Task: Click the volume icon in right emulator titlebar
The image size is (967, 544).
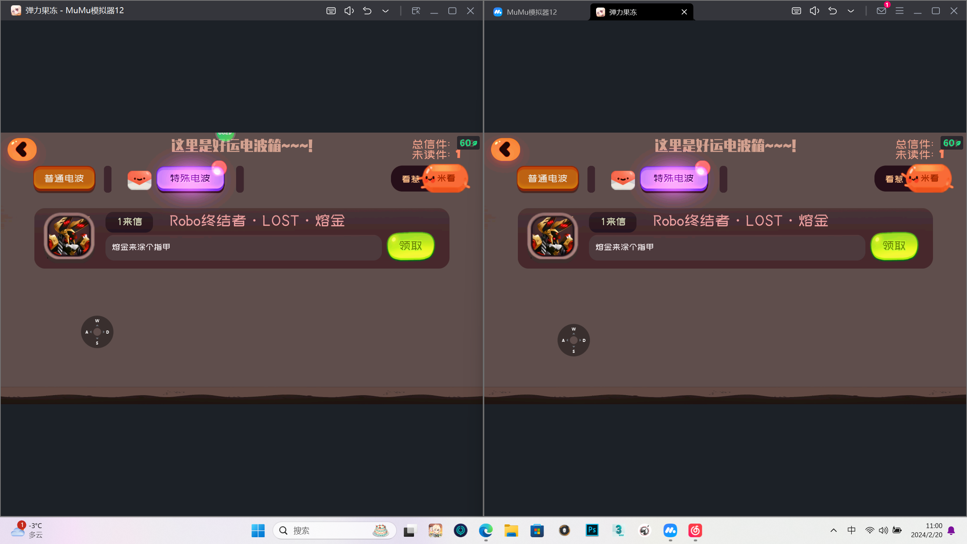Action: 814,11
